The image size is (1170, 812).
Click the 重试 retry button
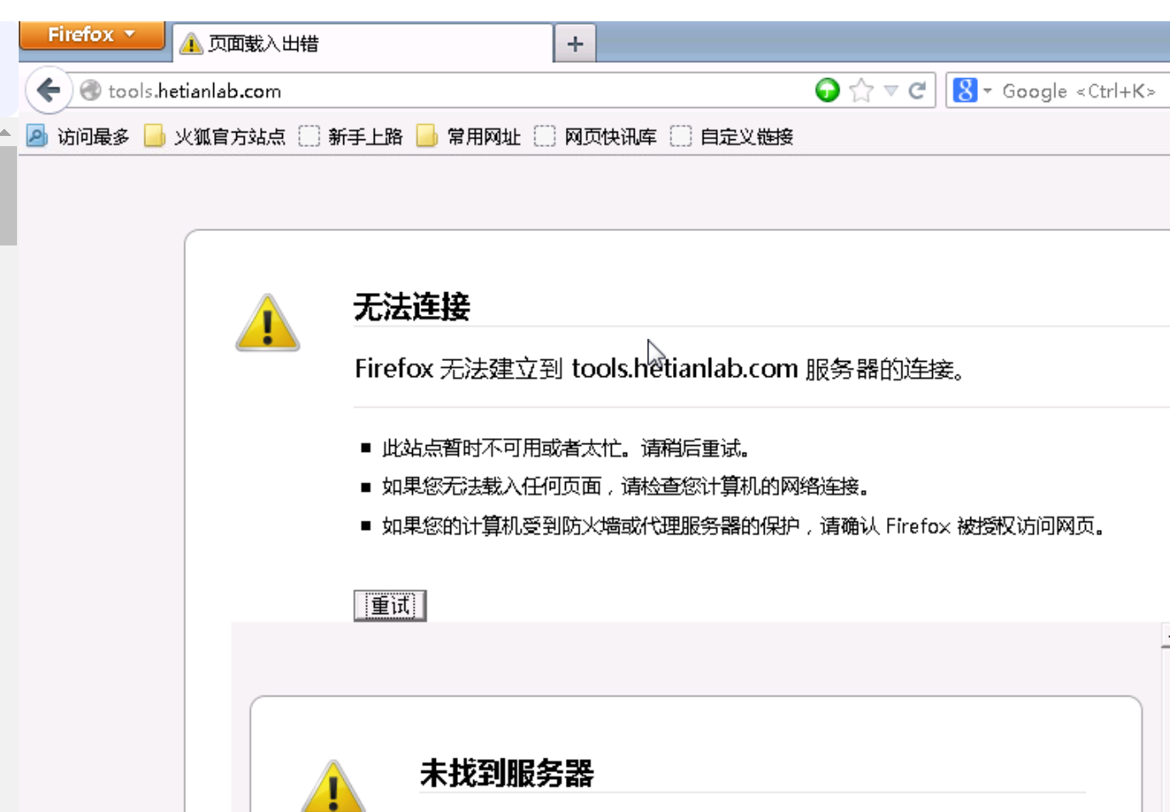coord(390,606)
